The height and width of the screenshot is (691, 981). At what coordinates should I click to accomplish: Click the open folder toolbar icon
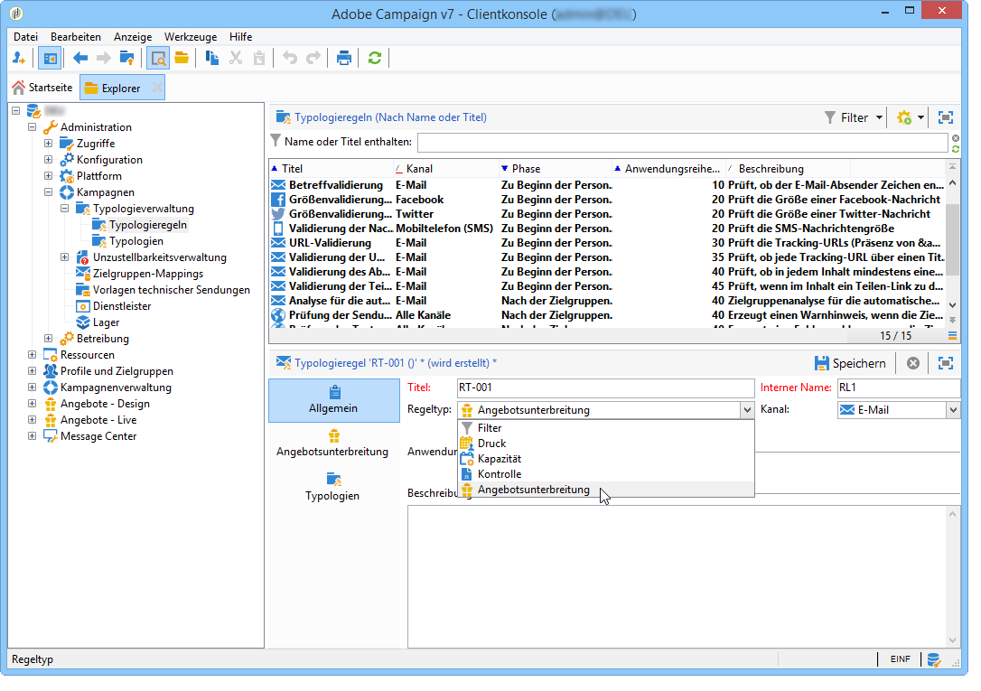tap(182, 59)
